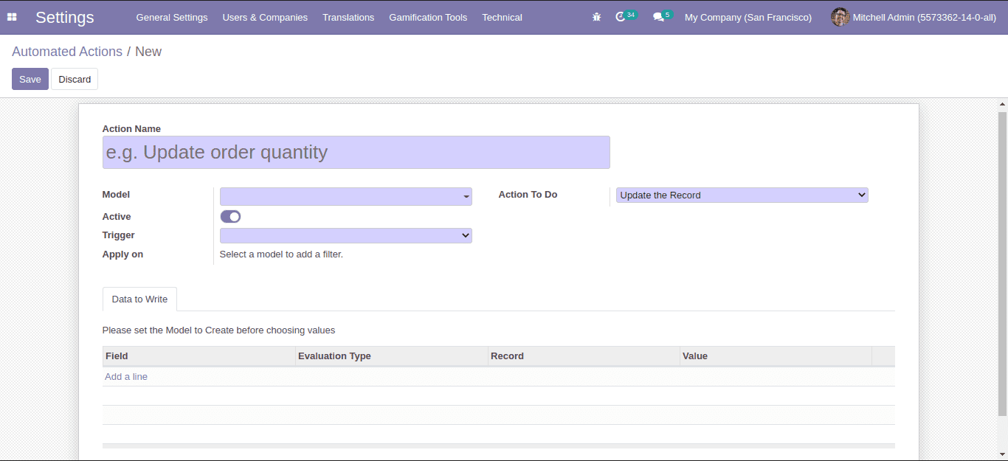Click the 'New' breadcrumb text
Viewport: 1008px width, 461px height.
[x=148, y=52]
